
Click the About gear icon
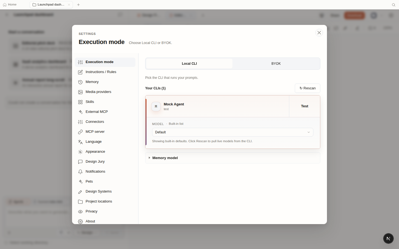80,222
